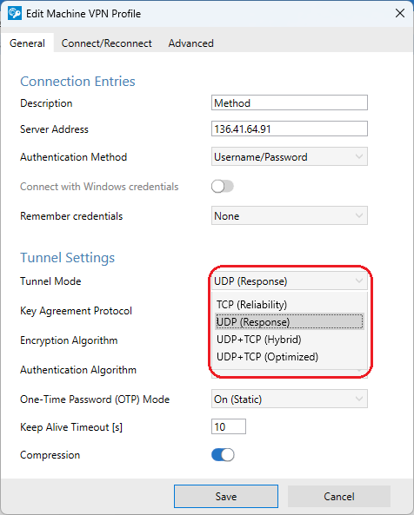Image resolution: width=414 pixels, height=515 pixels.
Task: Close the Edit Machine VPN Profile dialog
Action: pos(400,14)
